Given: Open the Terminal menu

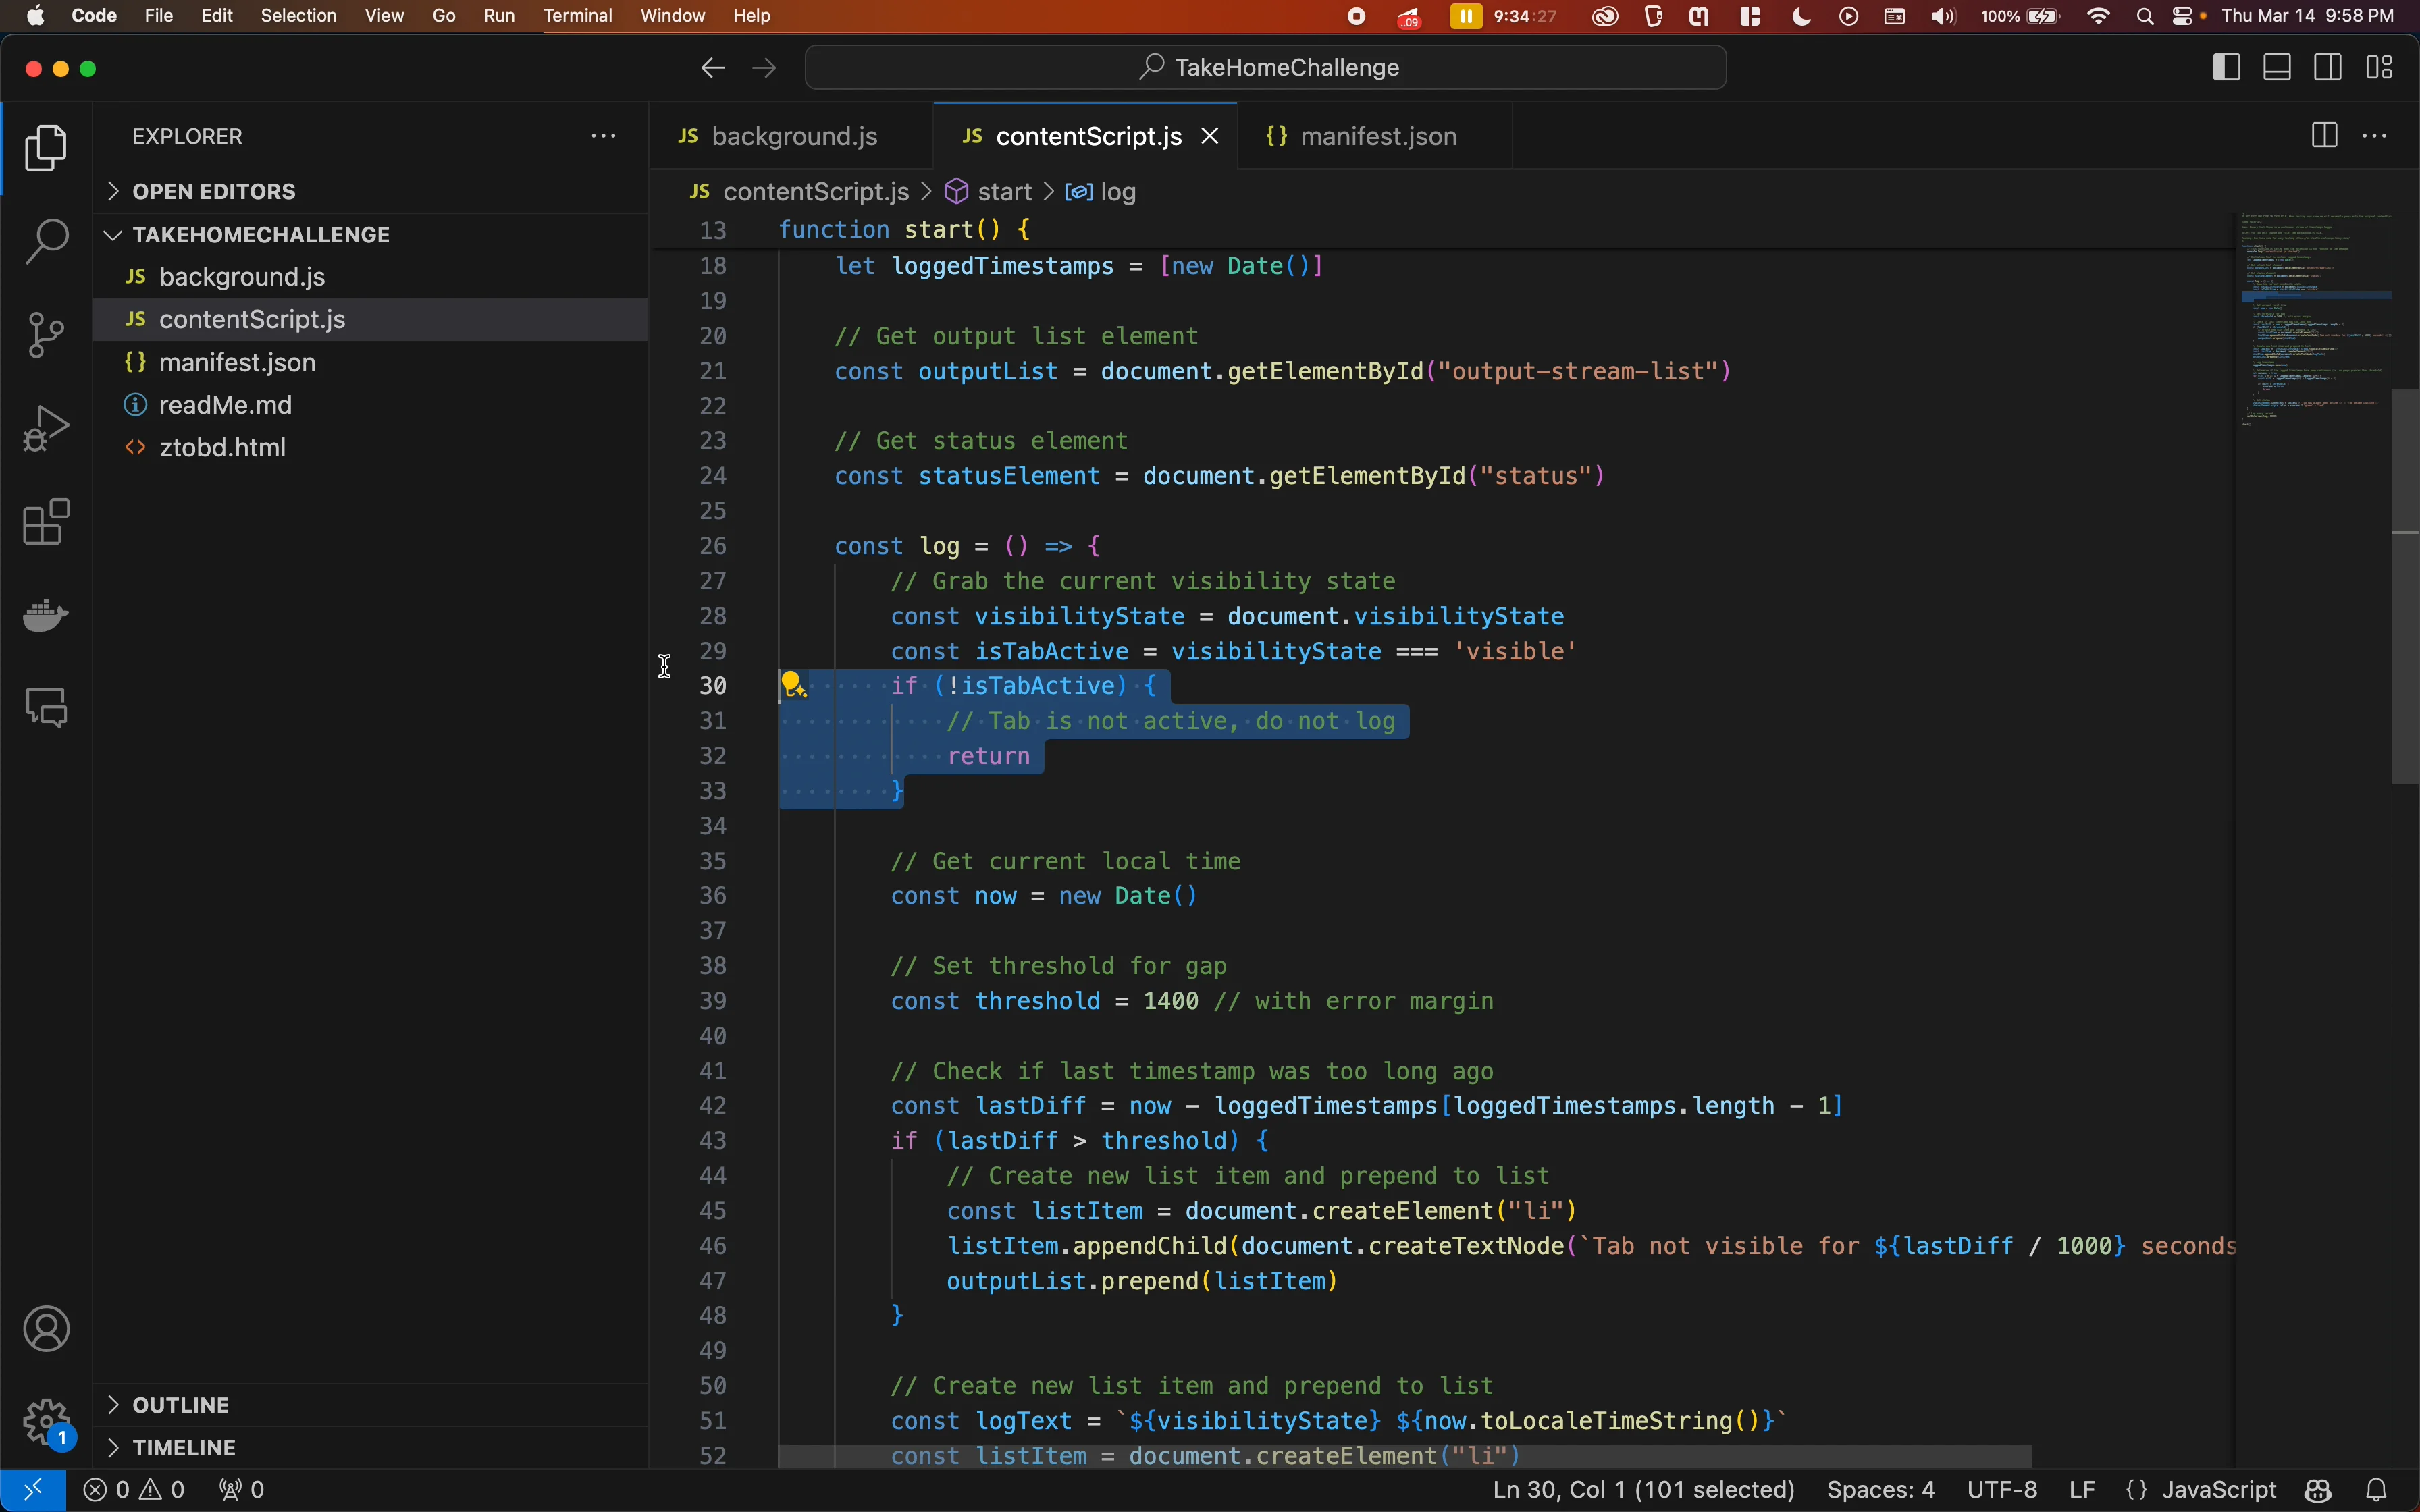Looking at the screenshot, I should 577,16.
